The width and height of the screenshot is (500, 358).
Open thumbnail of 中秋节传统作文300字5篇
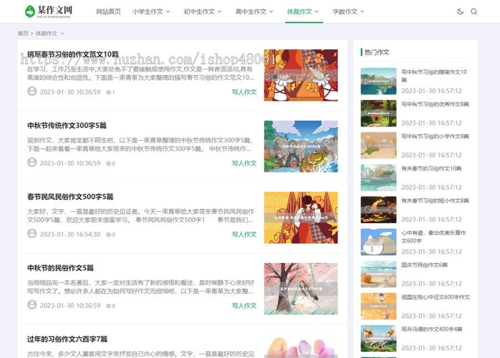coord(301,147)
